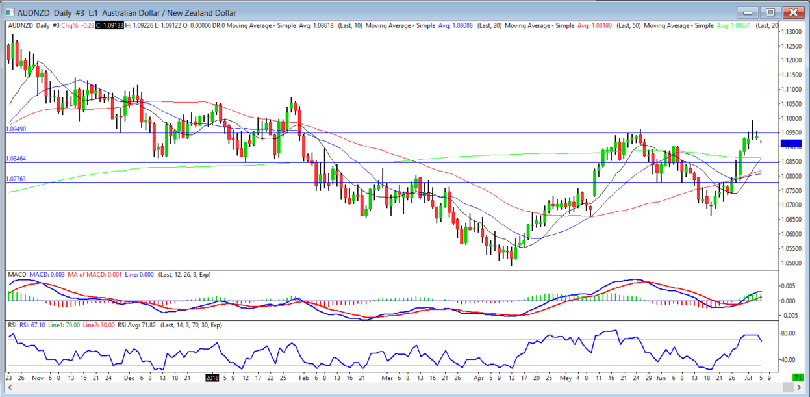Click the RSI Avg: 71.82 label

click(x=138, y=325)
